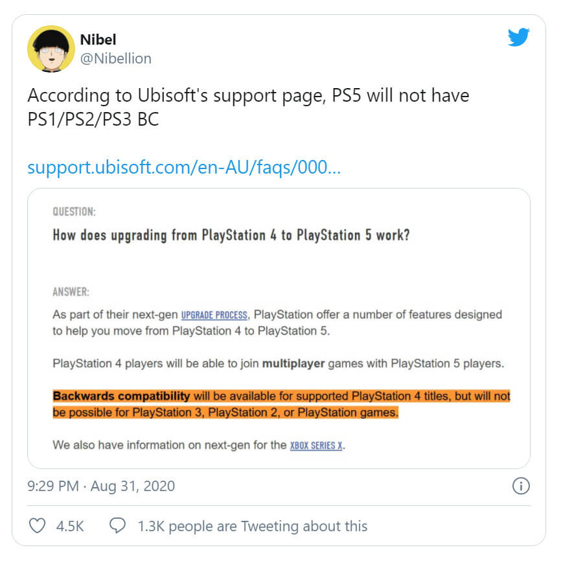Viewport: 561px width, 561px height.
Task: Click the Twitter bird logo
Action: tap(519, 38)
